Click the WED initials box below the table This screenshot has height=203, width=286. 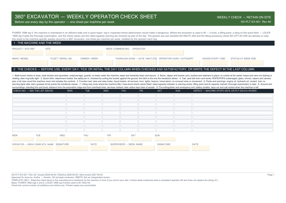pyautogui.click(x=70, y=139)
